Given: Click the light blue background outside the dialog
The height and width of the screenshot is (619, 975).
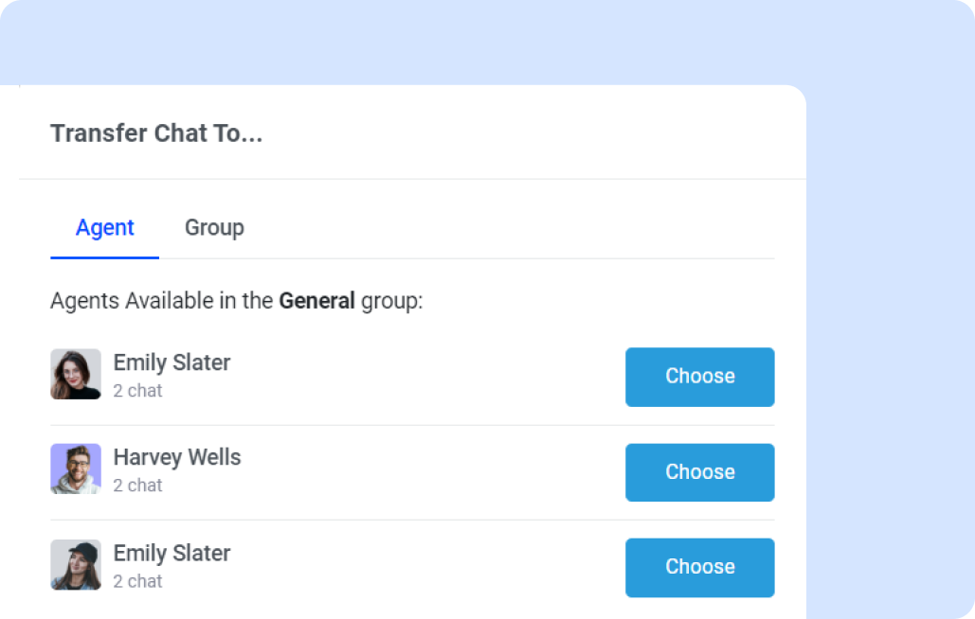Looking at the screenshot, I should point(891,284).
